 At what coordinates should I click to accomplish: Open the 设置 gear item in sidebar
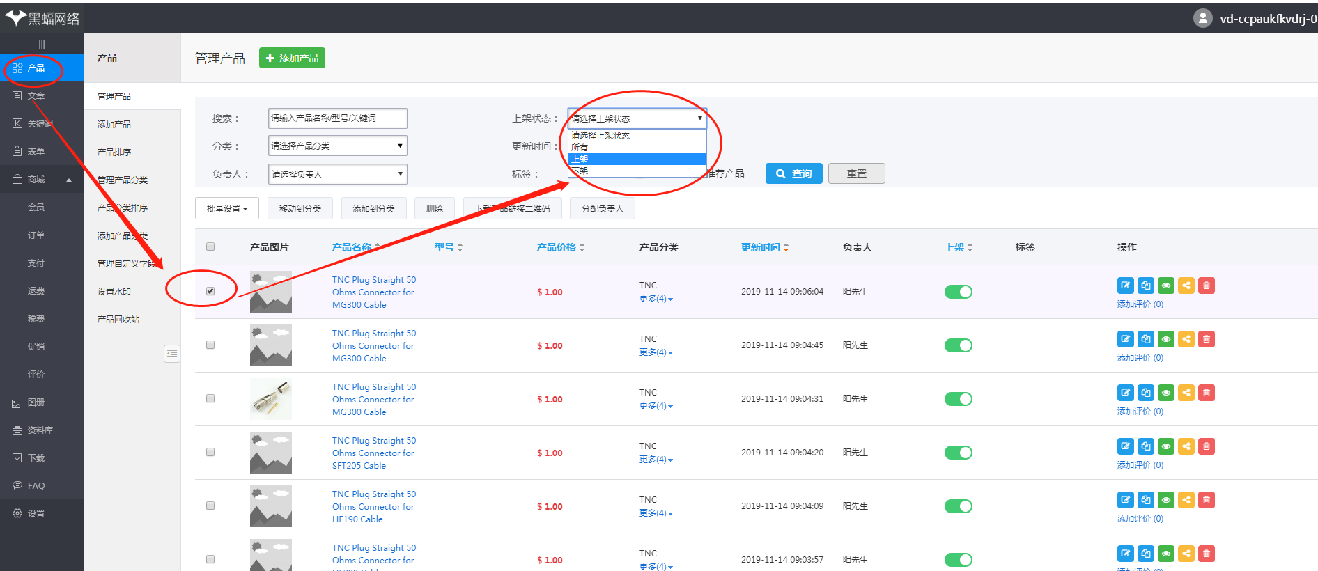(x=36, y=513)
